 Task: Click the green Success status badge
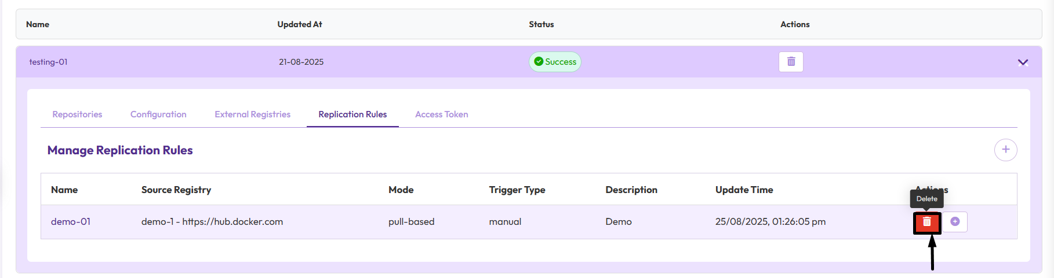tap(555, 62)
